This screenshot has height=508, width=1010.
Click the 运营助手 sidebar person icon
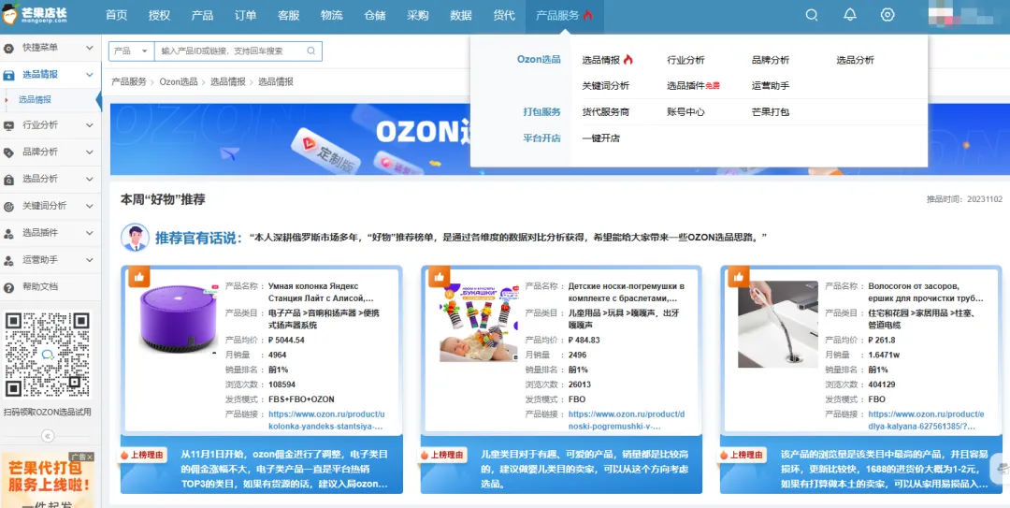pos(9,260)
